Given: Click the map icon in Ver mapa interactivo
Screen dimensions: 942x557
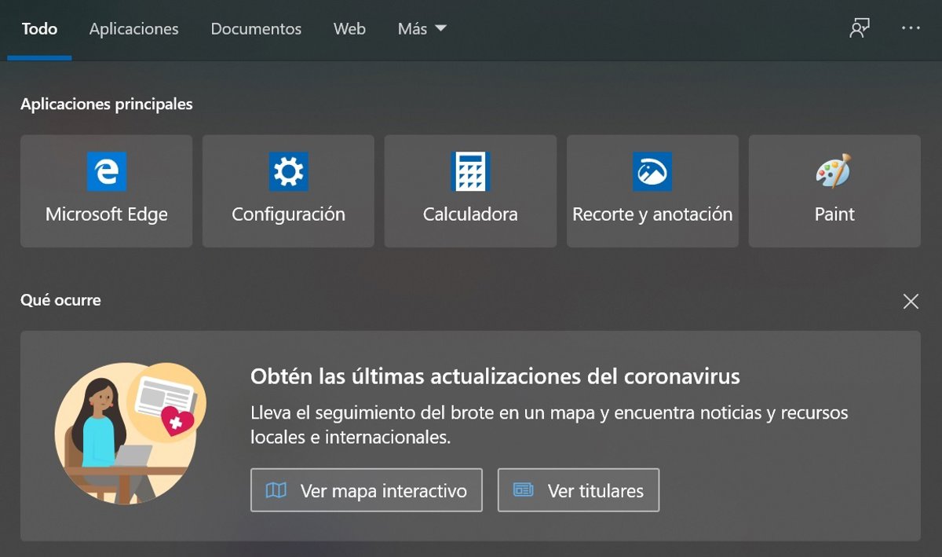Looking at the screenshot, I should click(x=276, y=491).
